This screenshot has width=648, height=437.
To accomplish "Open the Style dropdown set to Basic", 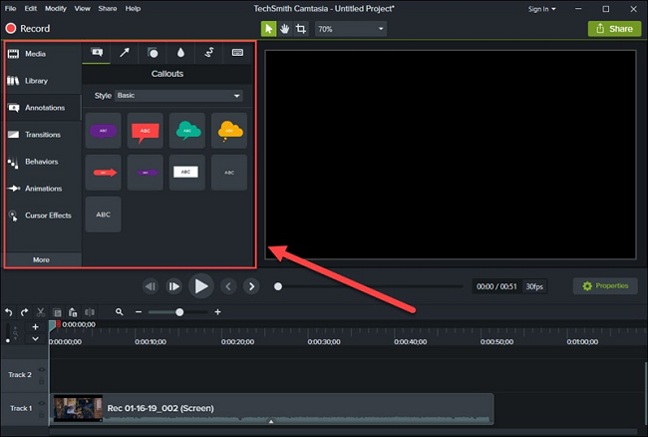I will (178, 95).
